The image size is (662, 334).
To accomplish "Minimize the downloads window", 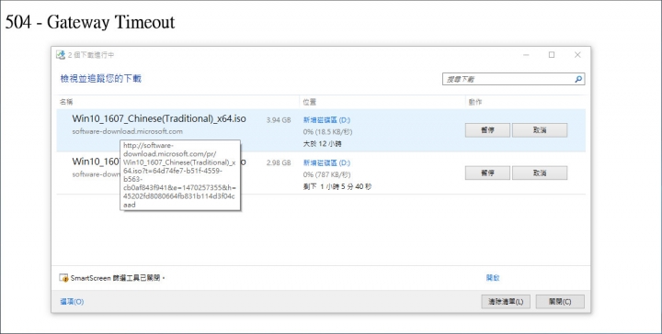I will 526,55.
